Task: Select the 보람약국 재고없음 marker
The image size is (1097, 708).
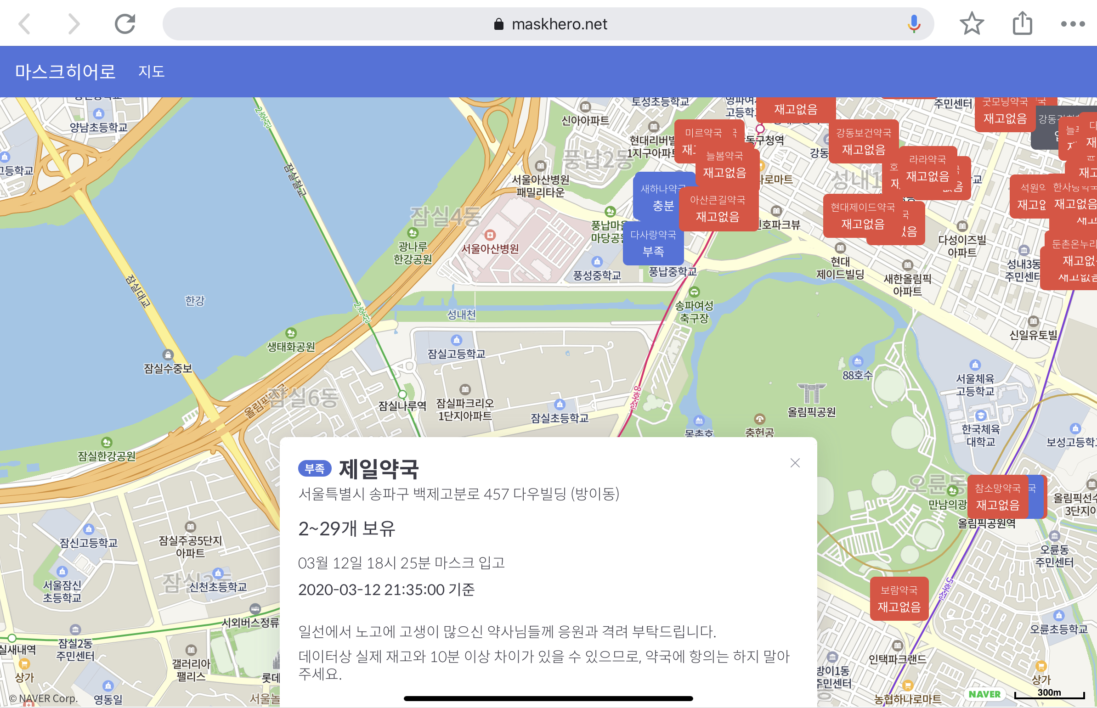Action: [899, 599]
